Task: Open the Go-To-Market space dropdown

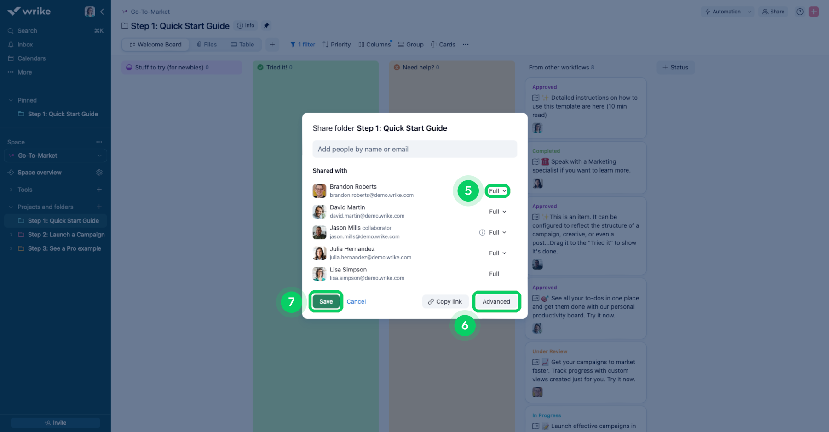Action: pos(99,156)
